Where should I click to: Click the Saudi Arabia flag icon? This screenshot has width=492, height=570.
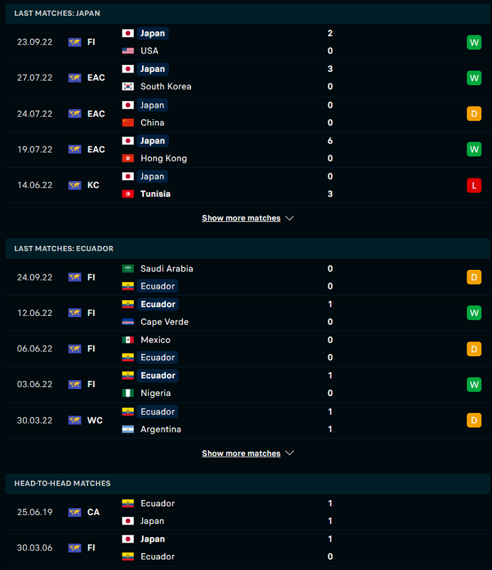point(127,269)
